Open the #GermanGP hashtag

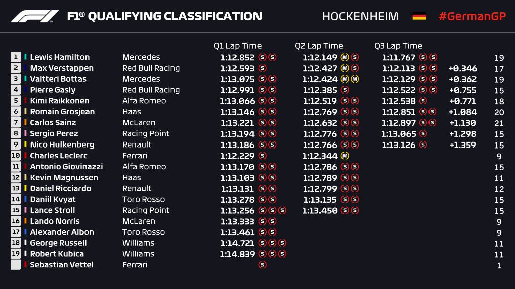(x=471, y=16)
